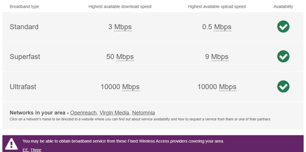Click the Superfast availability checkmark icon

pos(283,57)
